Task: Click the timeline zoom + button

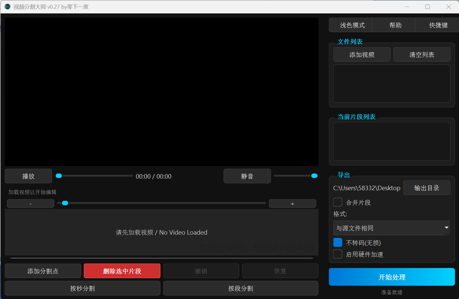Action: tap(292, 203)
